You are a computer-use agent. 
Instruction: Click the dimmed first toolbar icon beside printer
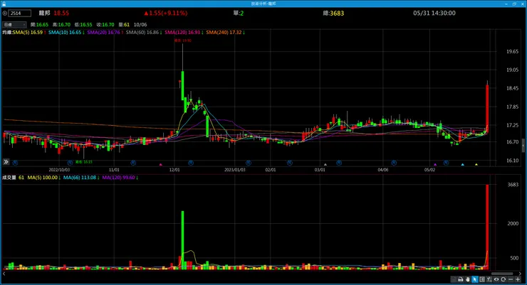(x=454, y=279)
